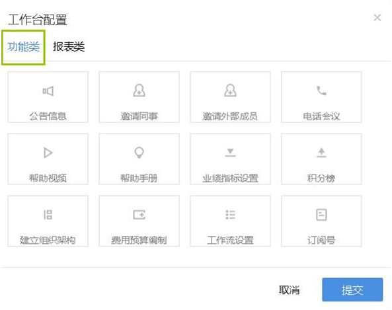392x310 pixels.
Task: Switch to the 报表类 tab
Action: [x=69, y=47]
